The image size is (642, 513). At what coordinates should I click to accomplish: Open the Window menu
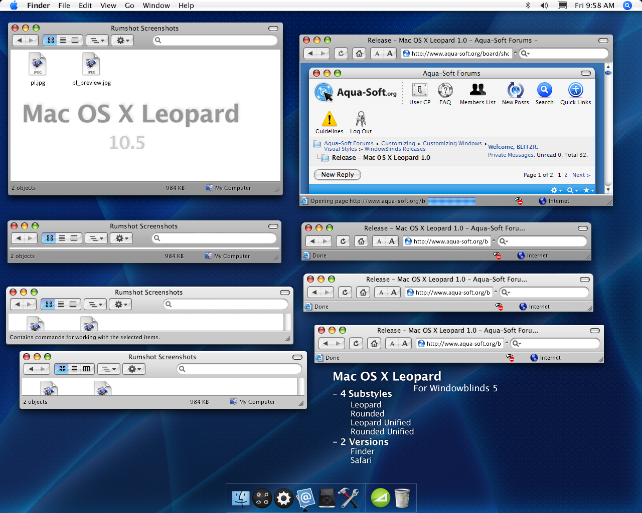point(156,6)
